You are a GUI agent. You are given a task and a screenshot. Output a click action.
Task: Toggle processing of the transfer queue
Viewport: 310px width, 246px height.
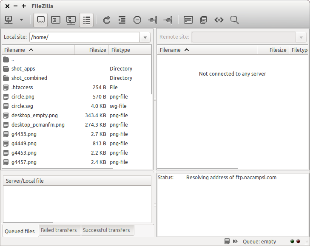[x=122, y=20]
